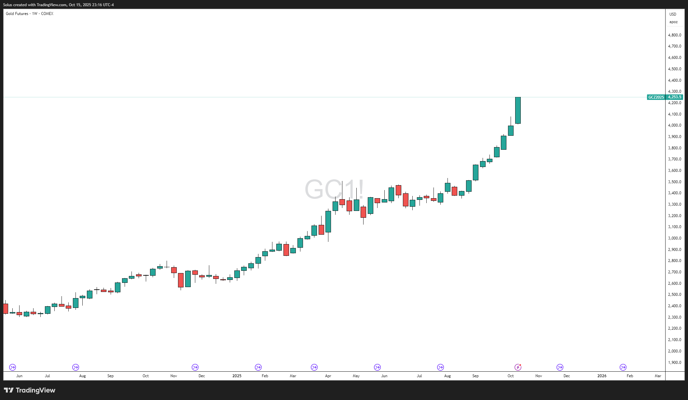Viewport: 688px width, 400px height.
Task: Open the USD currency selector
Action: tap(673, 14)
